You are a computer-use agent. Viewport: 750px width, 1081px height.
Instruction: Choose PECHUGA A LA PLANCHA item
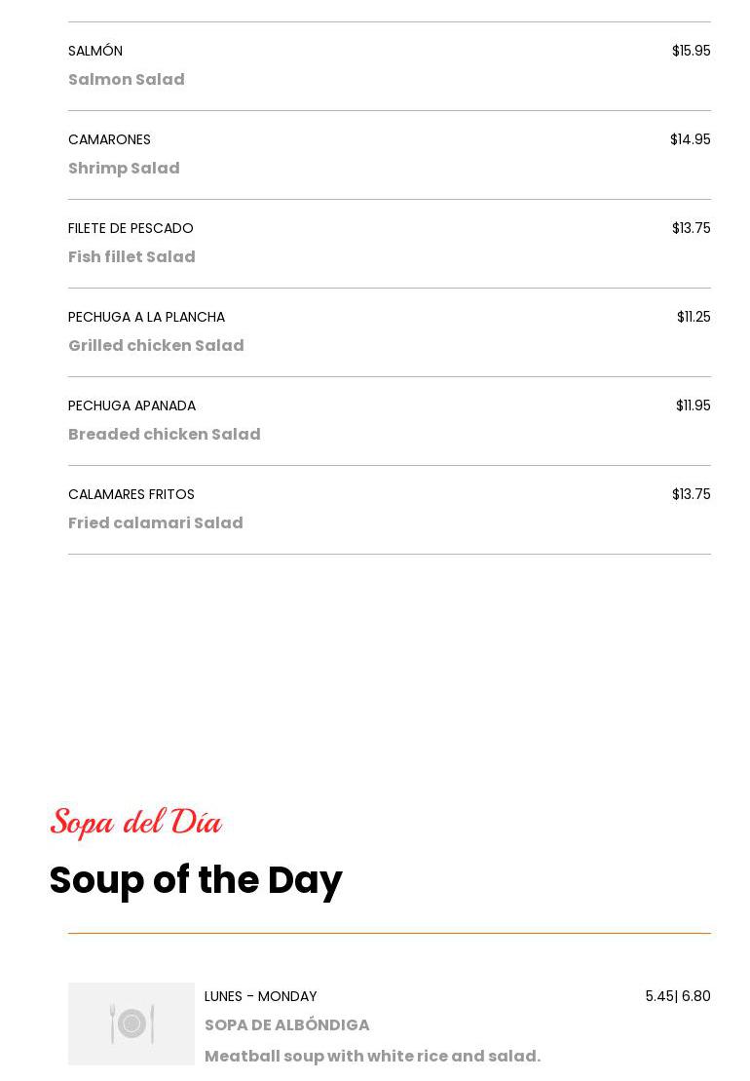point(146,317)
